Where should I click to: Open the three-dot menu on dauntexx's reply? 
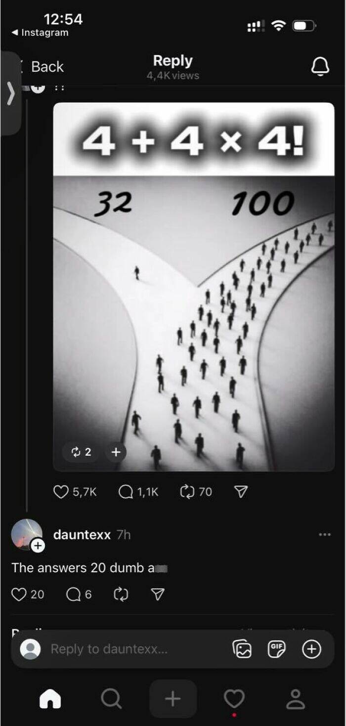pyautogui.click(x=325, y=534)
